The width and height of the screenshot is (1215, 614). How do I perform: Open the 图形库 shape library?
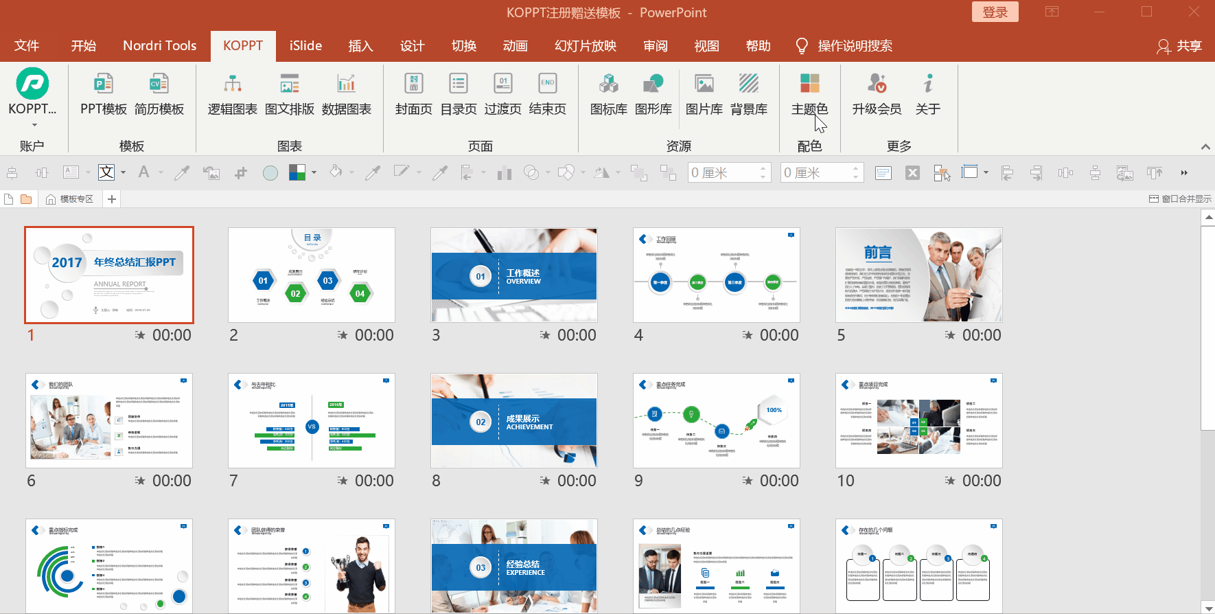pyautogui.click(x=653, y=94)
